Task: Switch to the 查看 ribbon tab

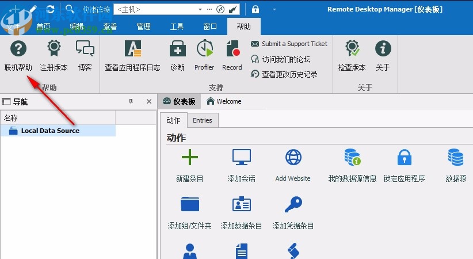Action: [x=110, y=26]
